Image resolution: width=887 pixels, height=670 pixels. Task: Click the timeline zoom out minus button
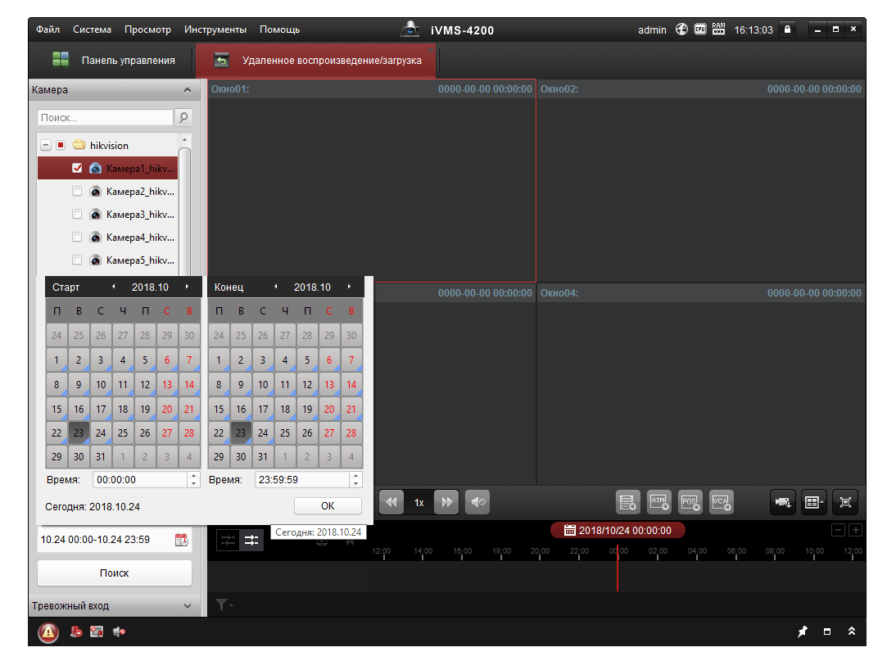pyautogui.click(x=839, y=530)
